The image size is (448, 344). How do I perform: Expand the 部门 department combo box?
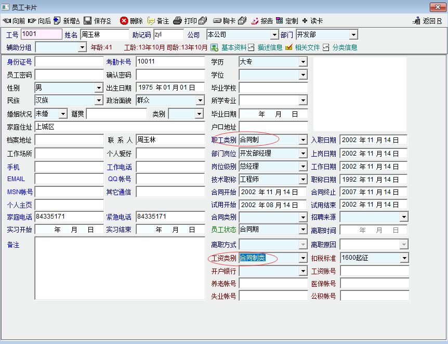[353, 35]
